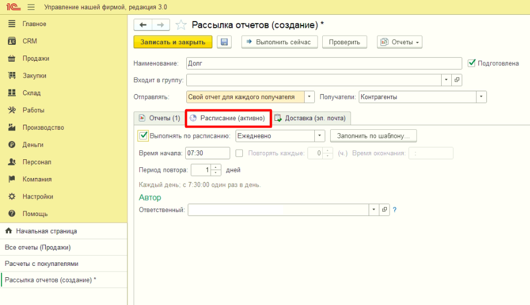Screen dimensions: 530x305
Task: Open the group selection form icon
Action: click(456, 80)
